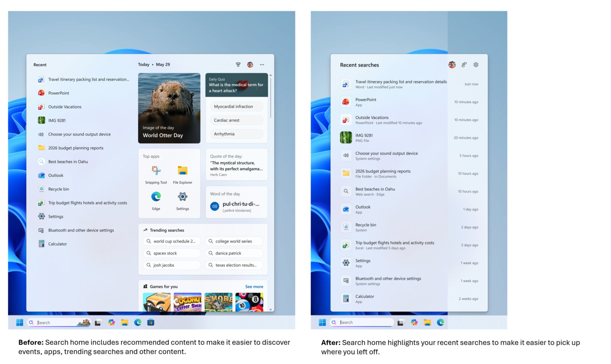Choose Myocardial infraction quiz answer
The image size is (611, 364).
(x=236, y=107)
